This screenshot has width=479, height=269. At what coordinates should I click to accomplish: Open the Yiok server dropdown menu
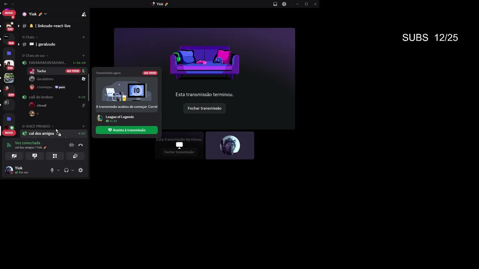tap(45, 14)
